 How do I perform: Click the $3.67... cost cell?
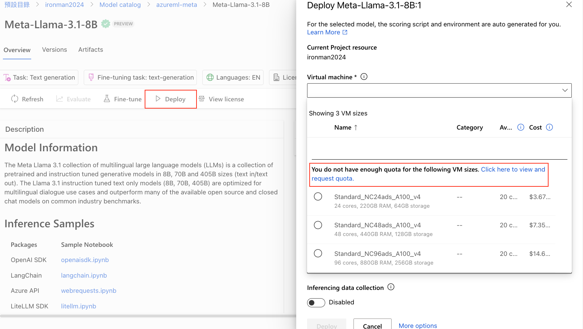[540, 197]
